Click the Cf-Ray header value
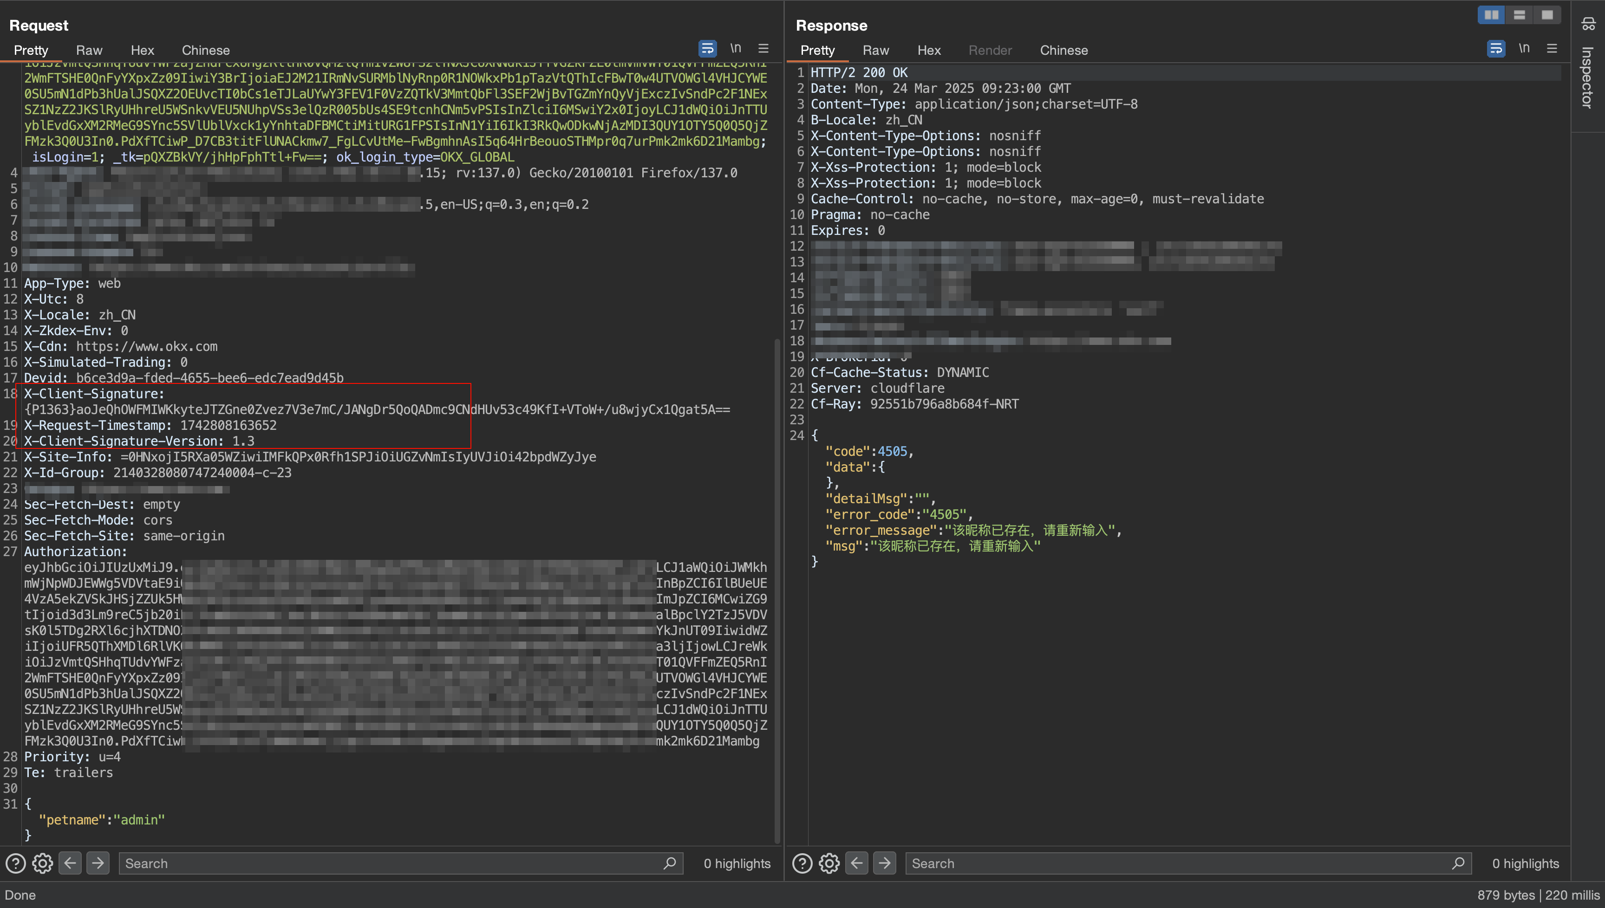The height and width of the screenshot is (908, 1605). click(945, 404)
